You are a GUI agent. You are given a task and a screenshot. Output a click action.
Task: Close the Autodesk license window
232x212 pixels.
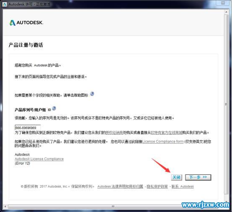pyautogui.click(x=223, y=3)
